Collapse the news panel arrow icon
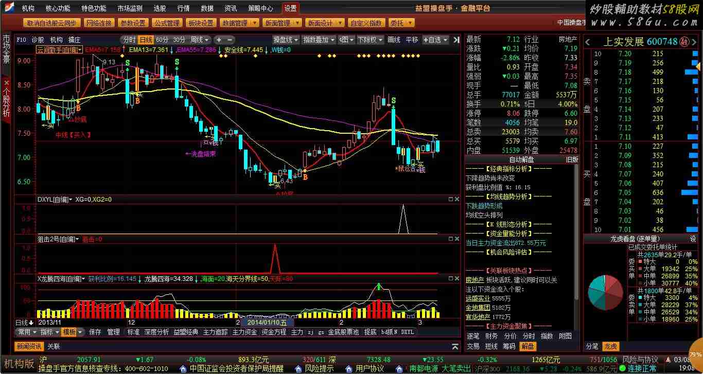The image size is (703, 374). coord(455,347)
